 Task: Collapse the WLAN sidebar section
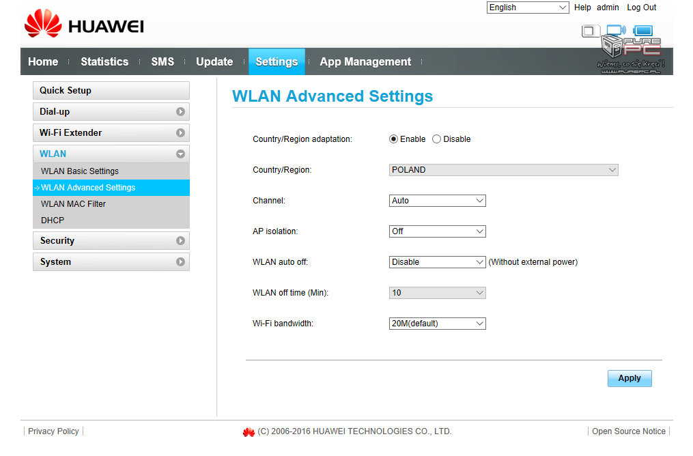[180, 154]
